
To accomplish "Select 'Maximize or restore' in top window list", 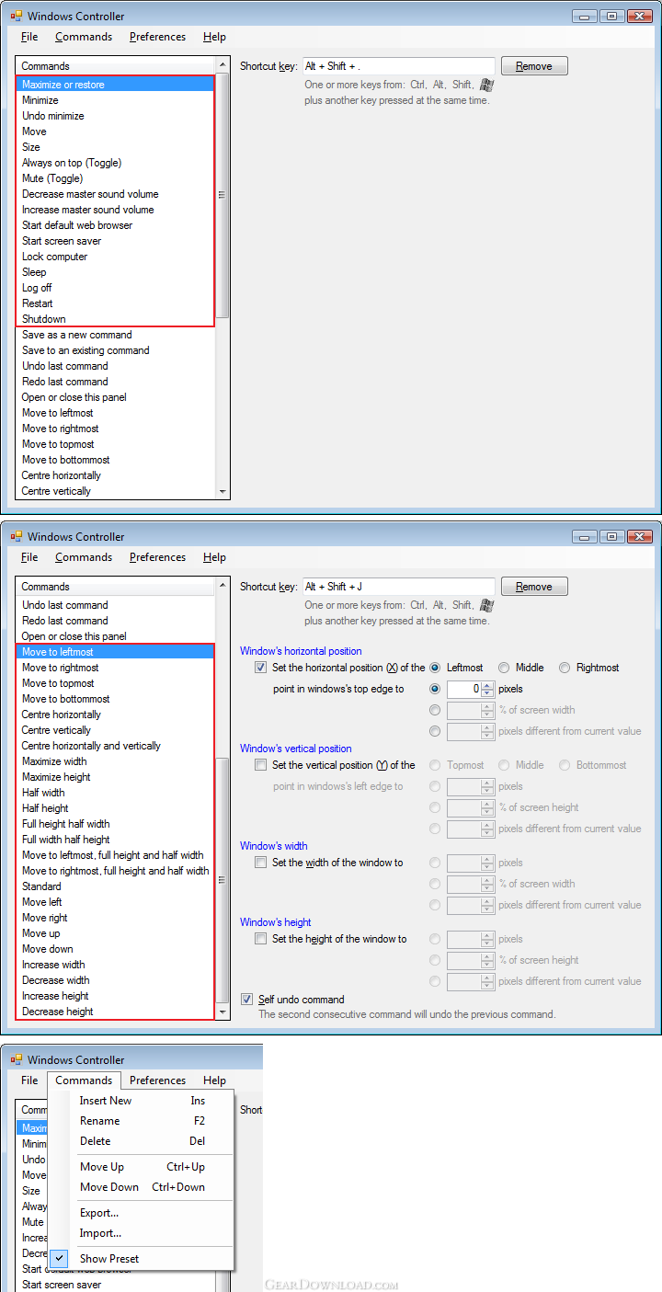I will pos(116,85).
